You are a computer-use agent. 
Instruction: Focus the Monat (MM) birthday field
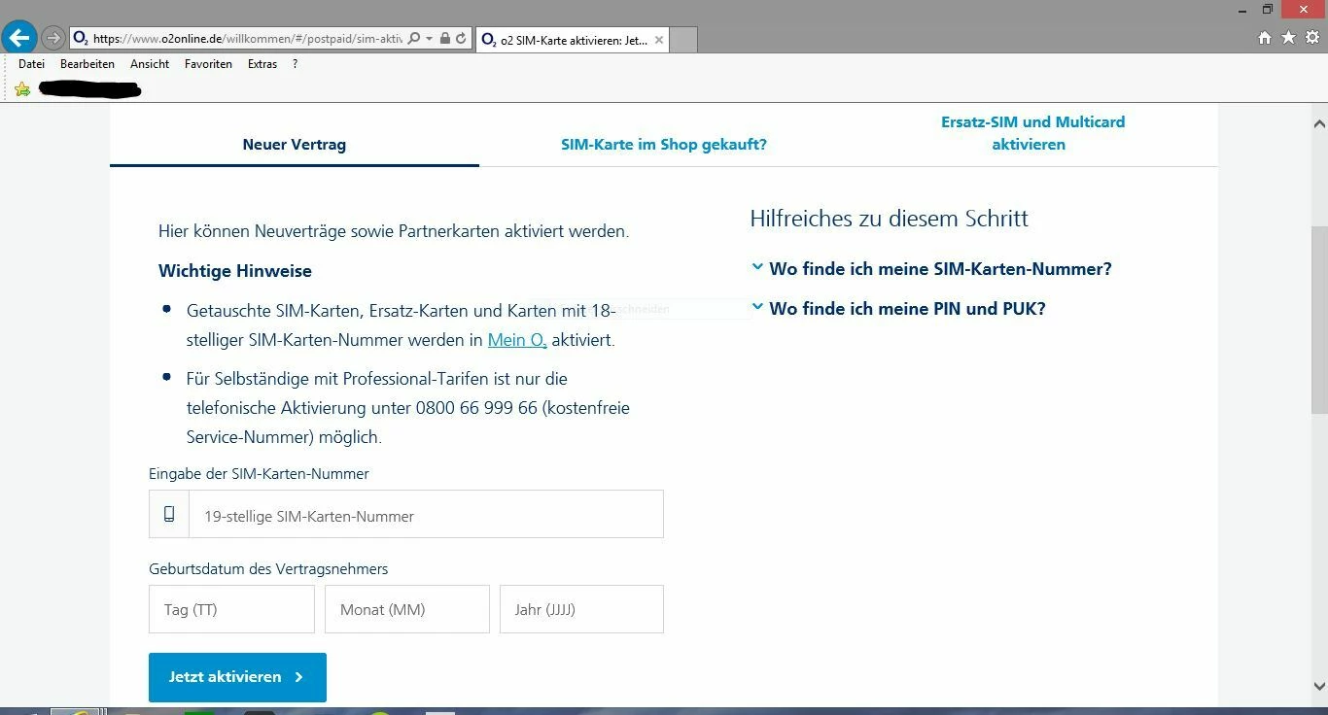point(407,609)
